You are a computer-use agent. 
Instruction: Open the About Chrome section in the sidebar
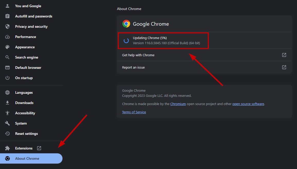(27, 158)
